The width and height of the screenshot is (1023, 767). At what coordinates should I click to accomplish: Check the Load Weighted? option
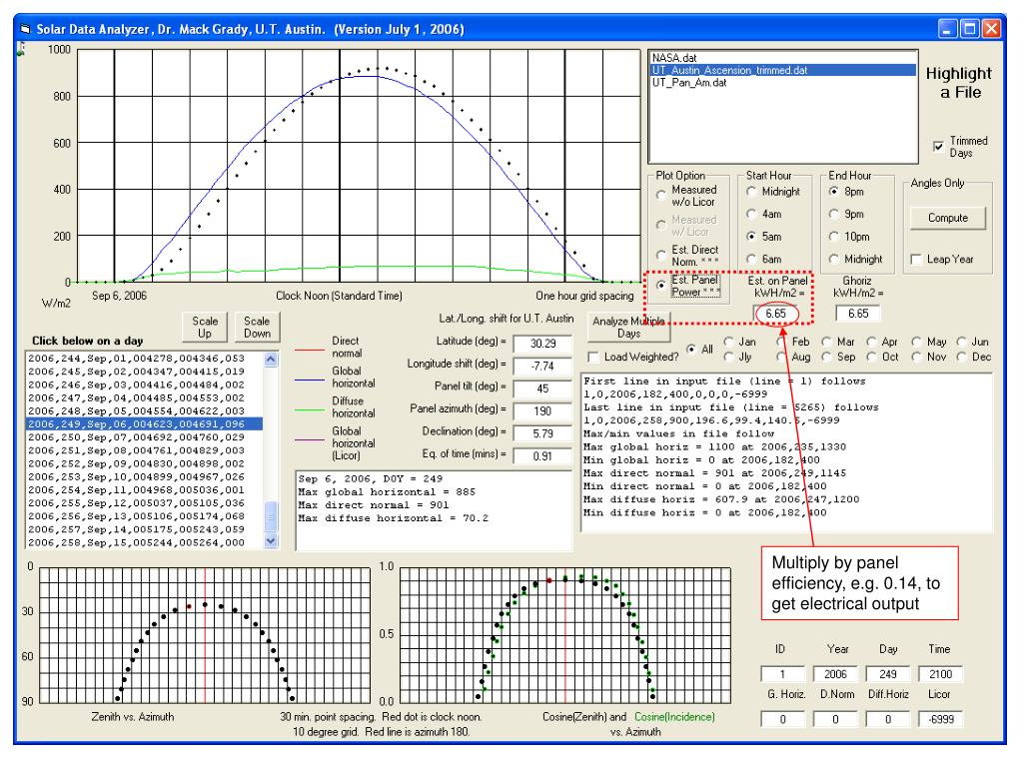pos(593,358)
